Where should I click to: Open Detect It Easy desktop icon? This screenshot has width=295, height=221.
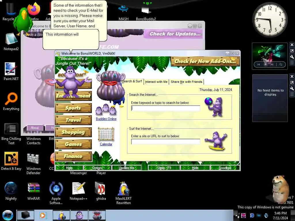(11, 161)
